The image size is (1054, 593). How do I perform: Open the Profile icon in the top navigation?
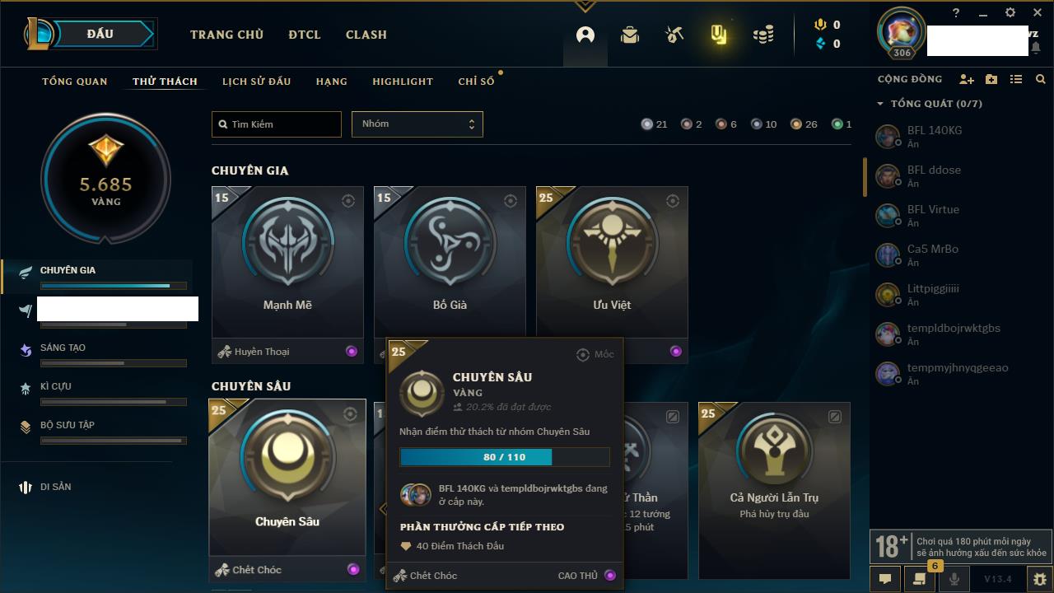[585, 35]
